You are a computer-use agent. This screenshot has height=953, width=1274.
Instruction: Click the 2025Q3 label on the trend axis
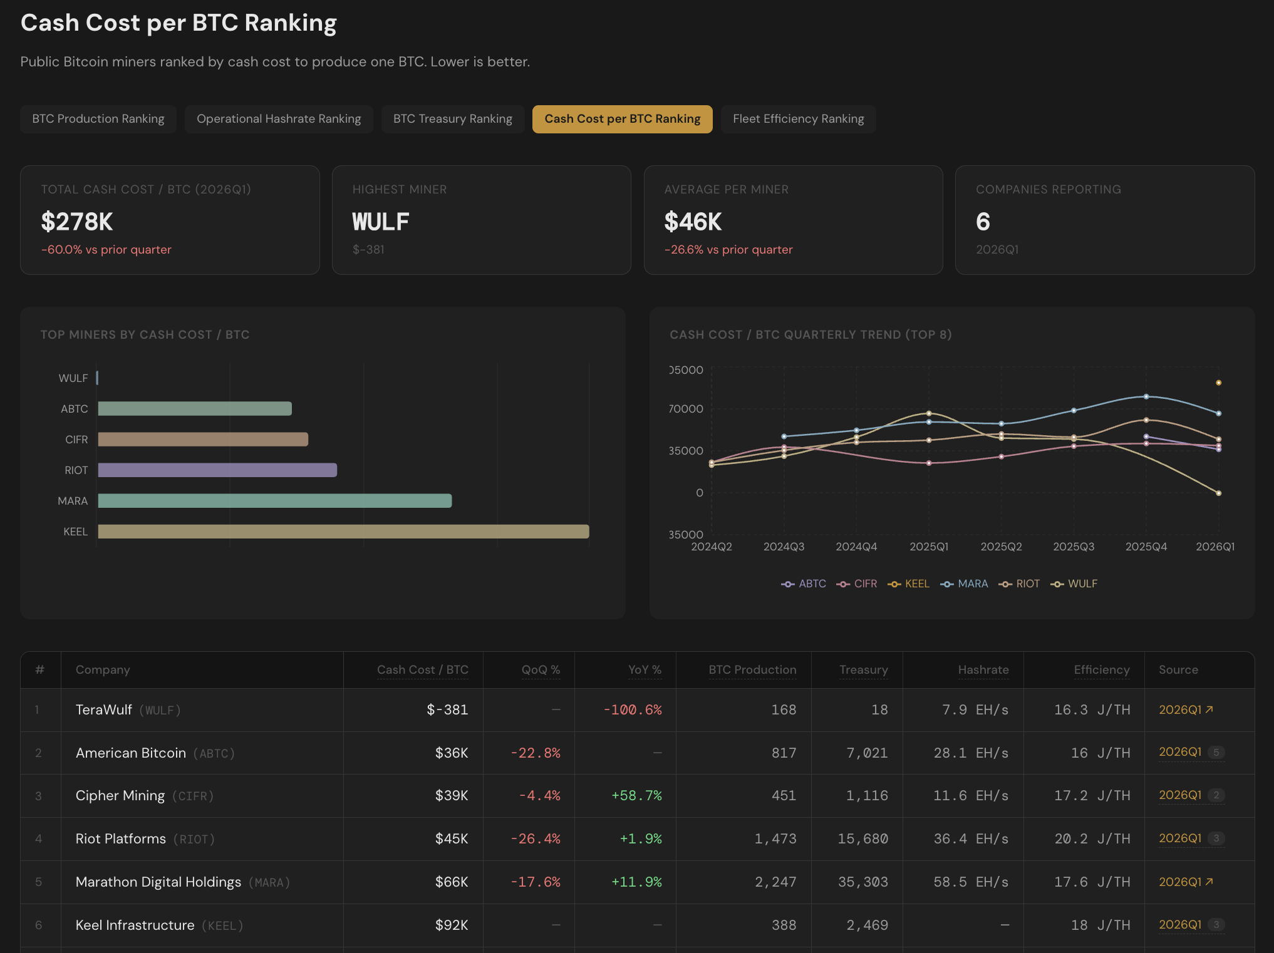tap(1074, 547)
